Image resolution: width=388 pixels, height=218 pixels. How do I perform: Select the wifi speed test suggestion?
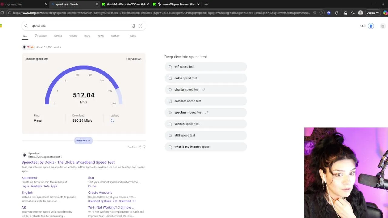(x=206, y=67)
